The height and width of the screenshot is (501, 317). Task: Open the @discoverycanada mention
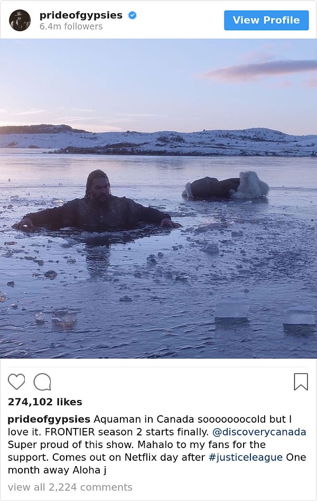coord(259,432)
